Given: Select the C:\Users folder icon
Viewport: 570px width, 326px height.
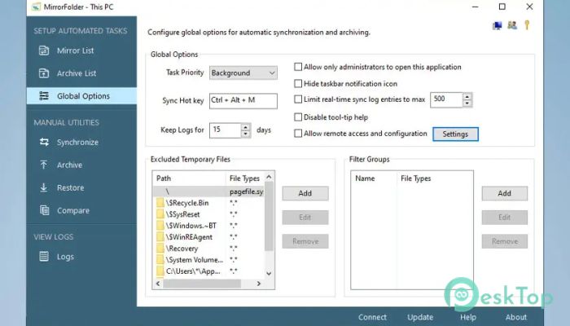Looking at the screenshot, I should click(160, 271).
